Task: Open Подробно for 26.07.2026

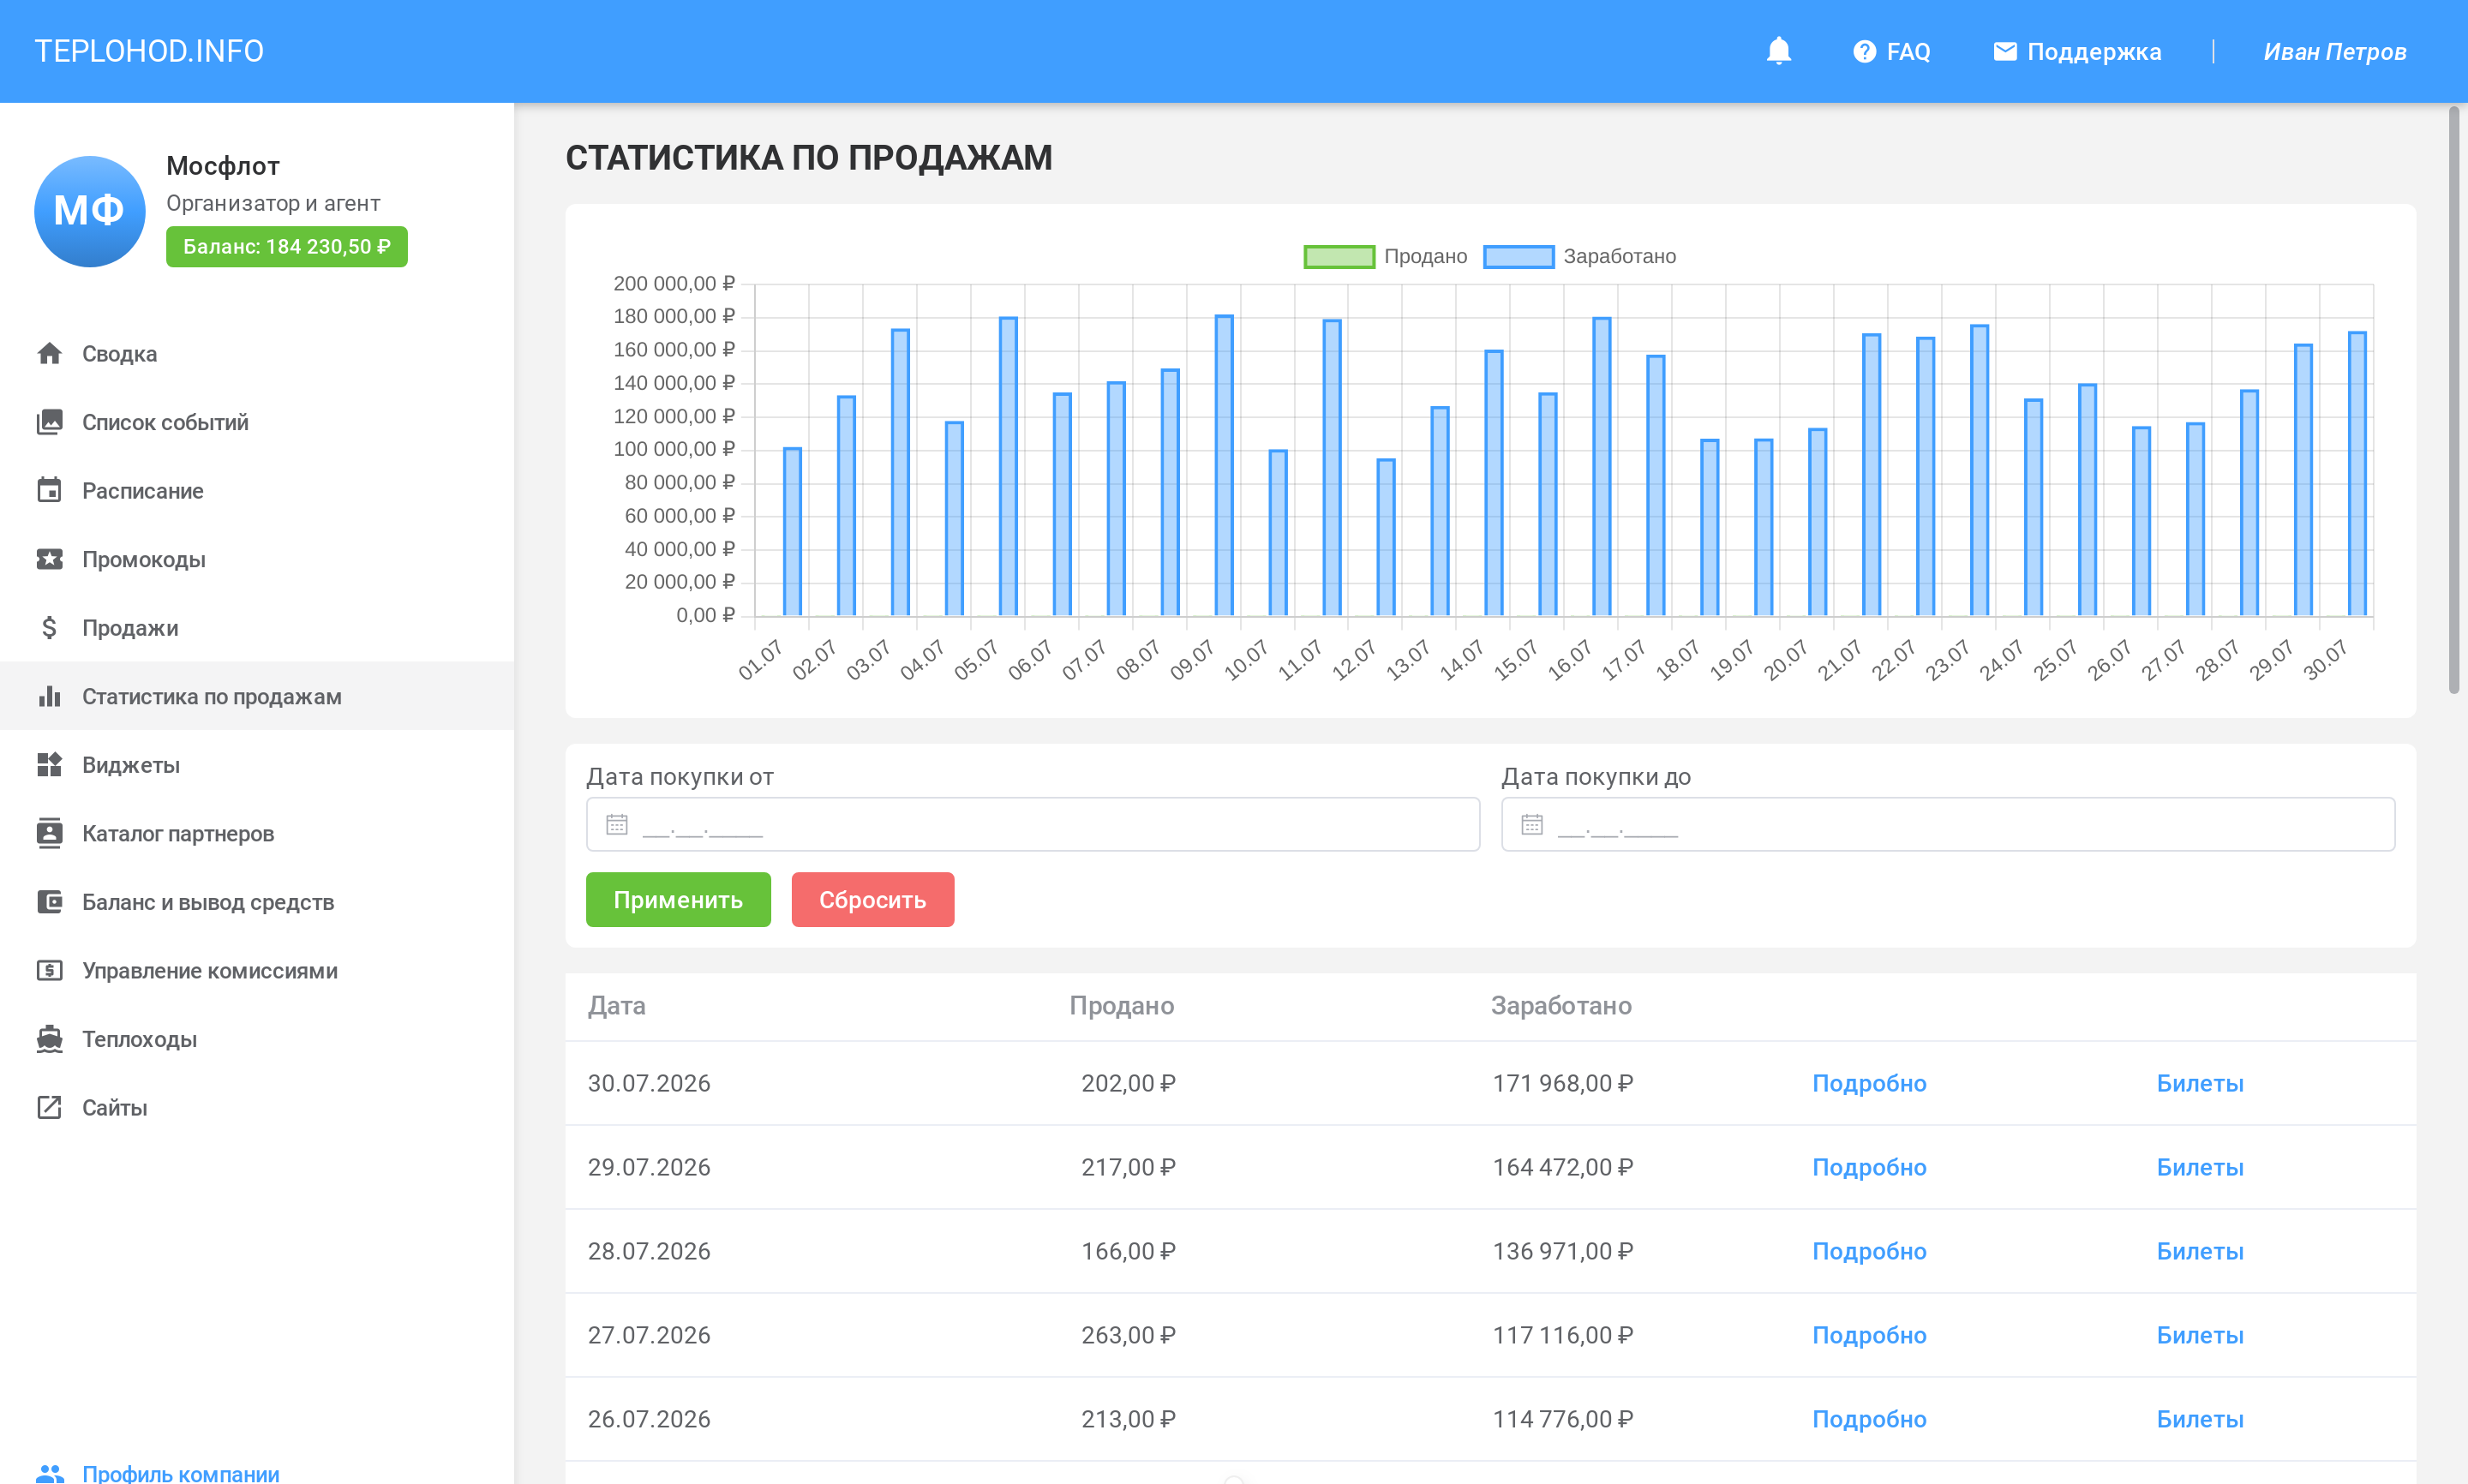Action: [1869, 1419]
